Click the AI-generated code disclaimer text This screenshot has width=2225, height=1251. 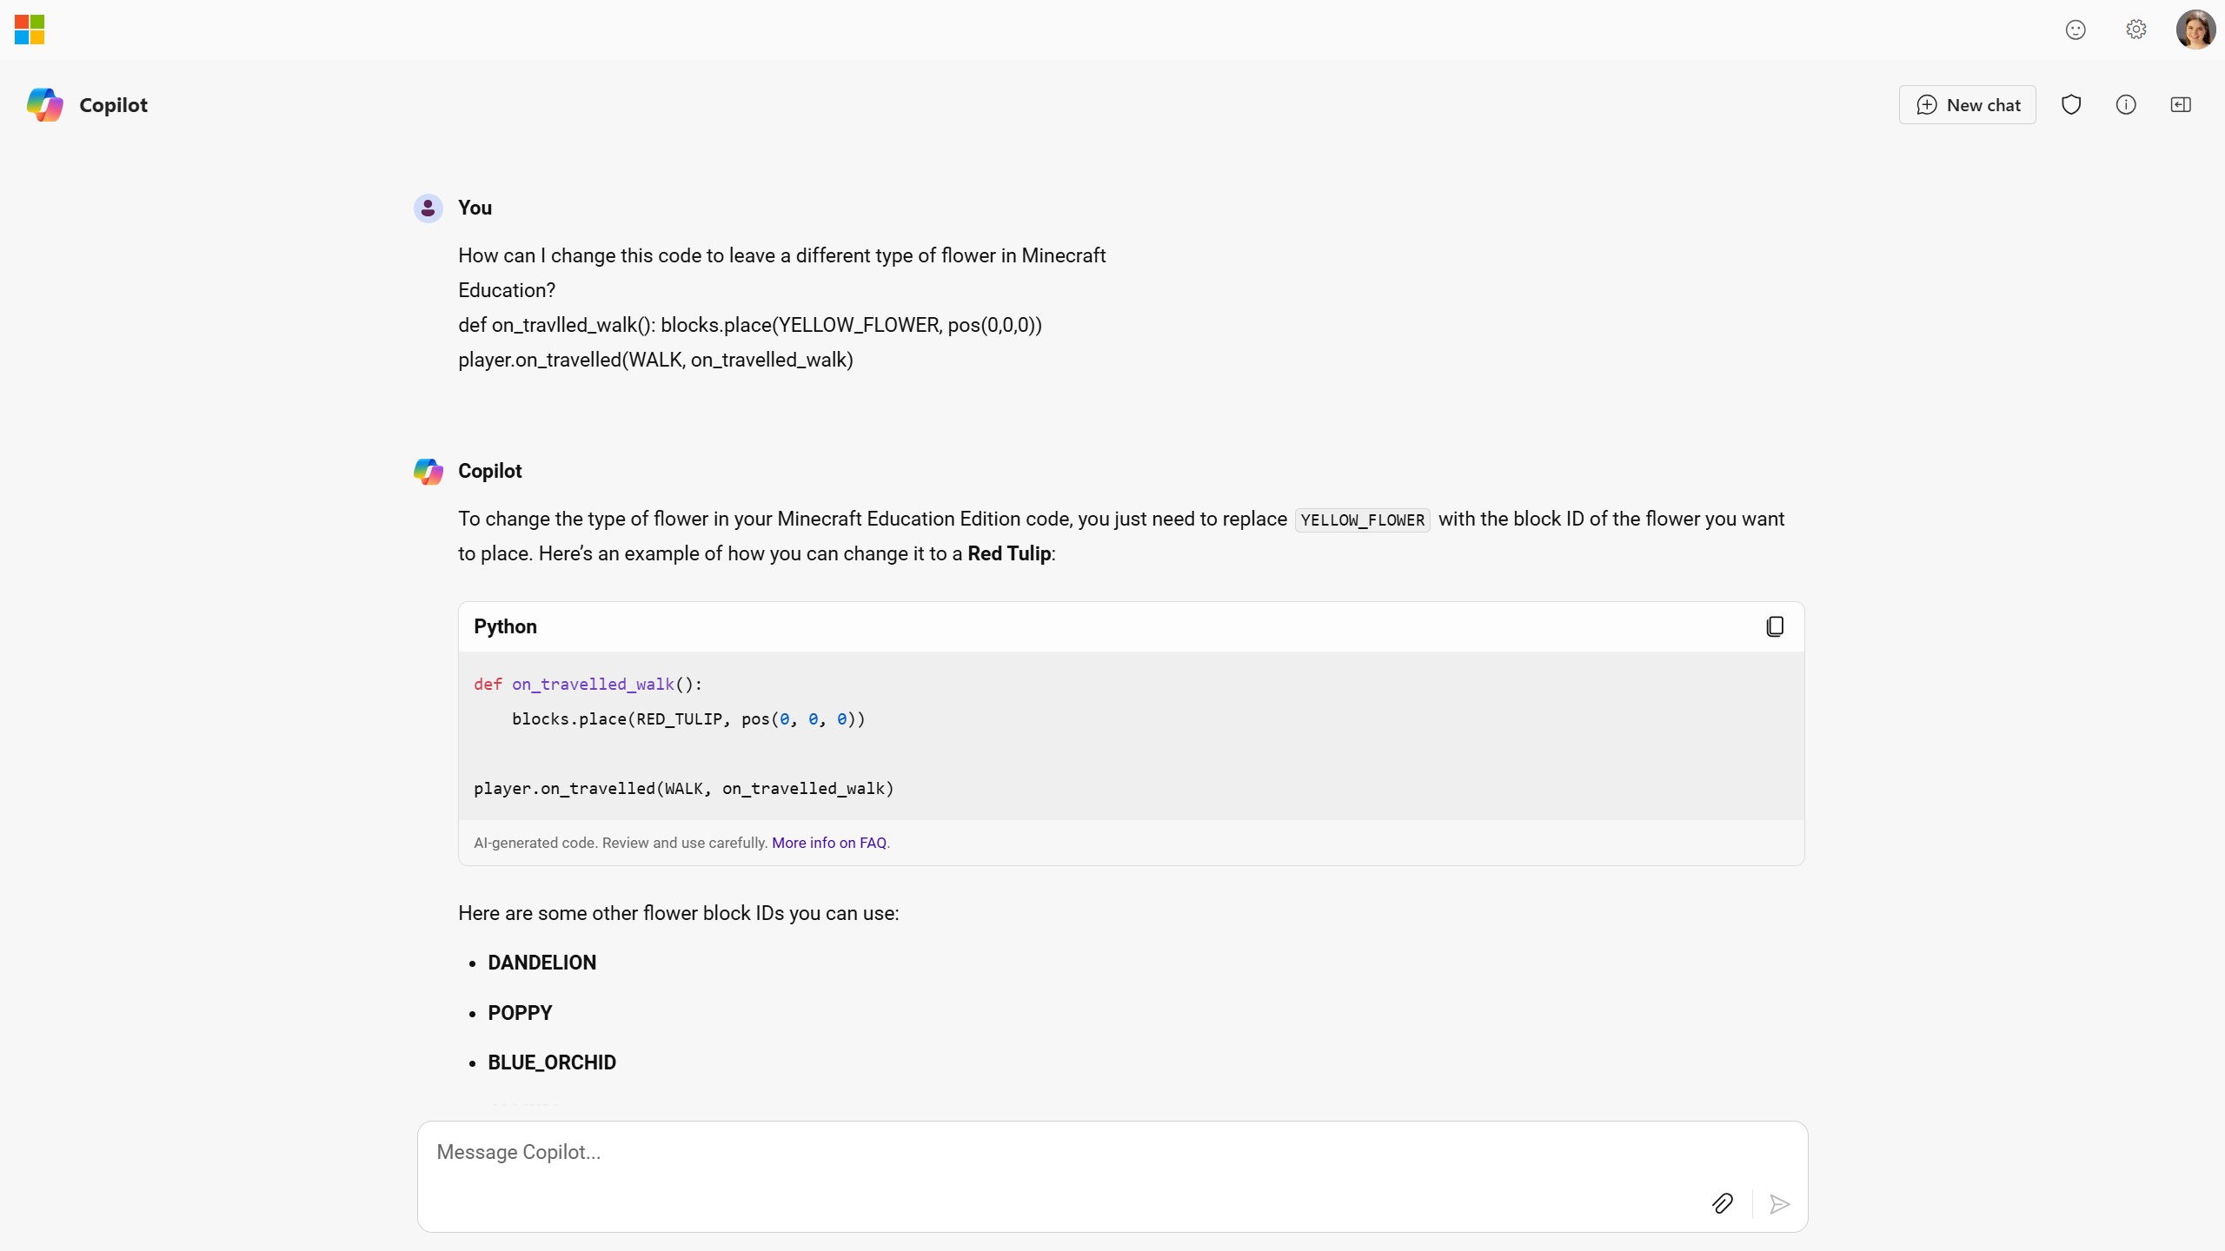[621, 843]
